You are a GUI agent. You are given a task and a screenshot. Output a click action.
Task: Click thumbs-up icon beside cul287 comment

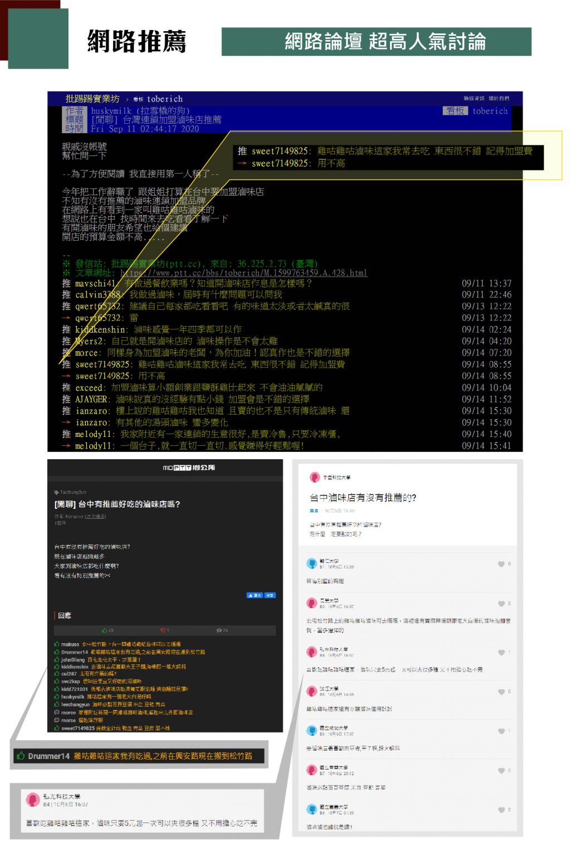[57, 674]
